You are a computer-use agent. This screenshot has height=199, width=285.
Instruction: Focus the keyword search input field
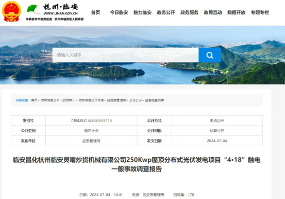(x=125, y=55)
